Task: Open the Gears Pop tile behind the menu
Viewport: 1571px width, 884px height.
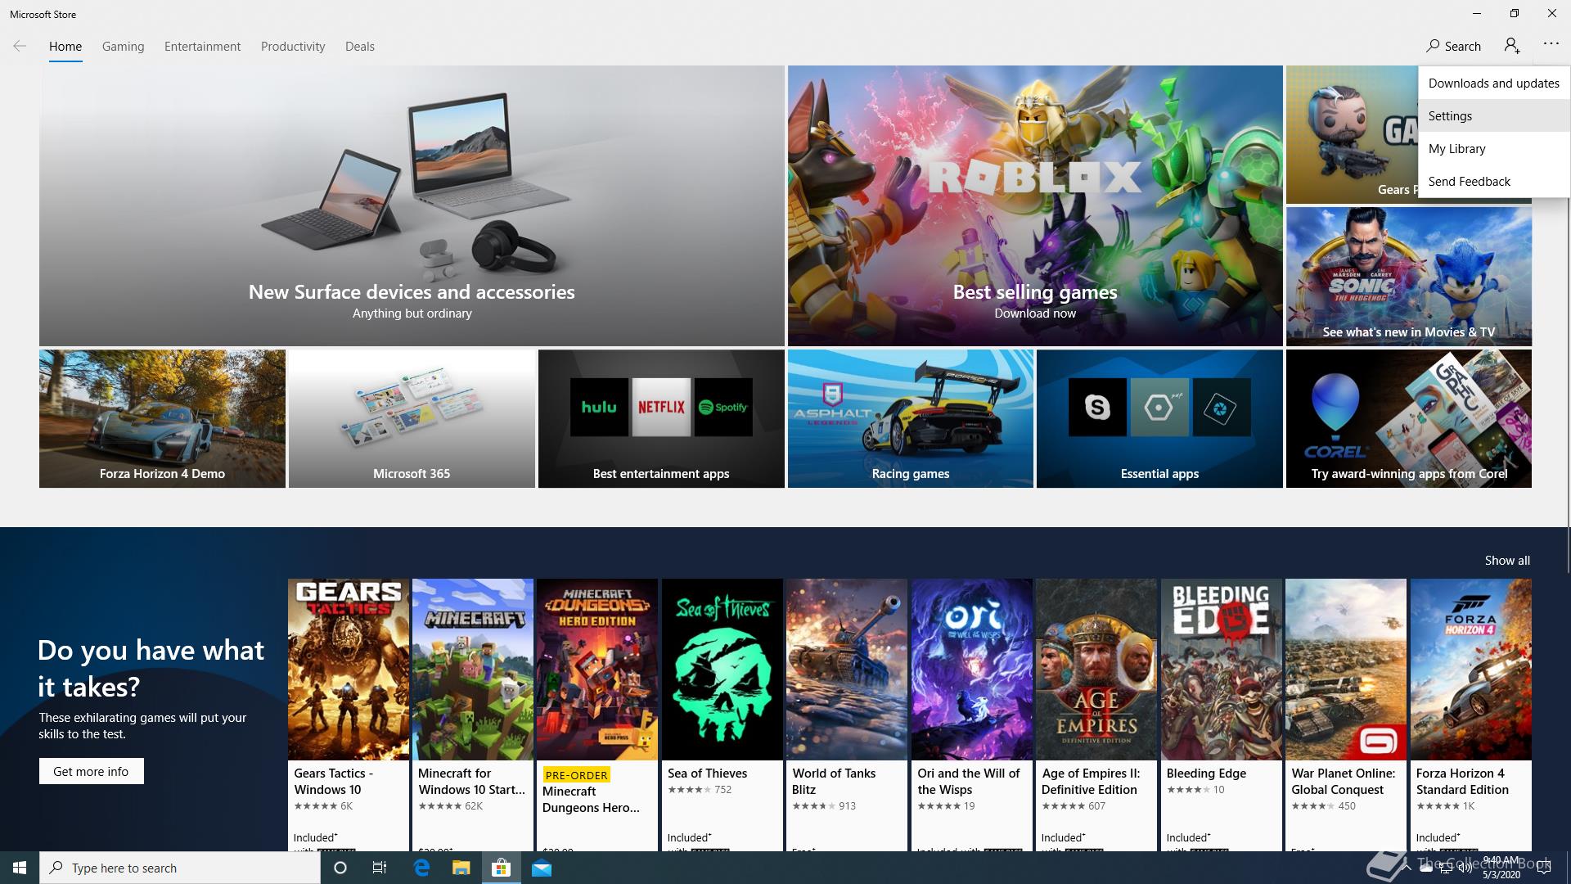Action: click(x=1352, y=135)
